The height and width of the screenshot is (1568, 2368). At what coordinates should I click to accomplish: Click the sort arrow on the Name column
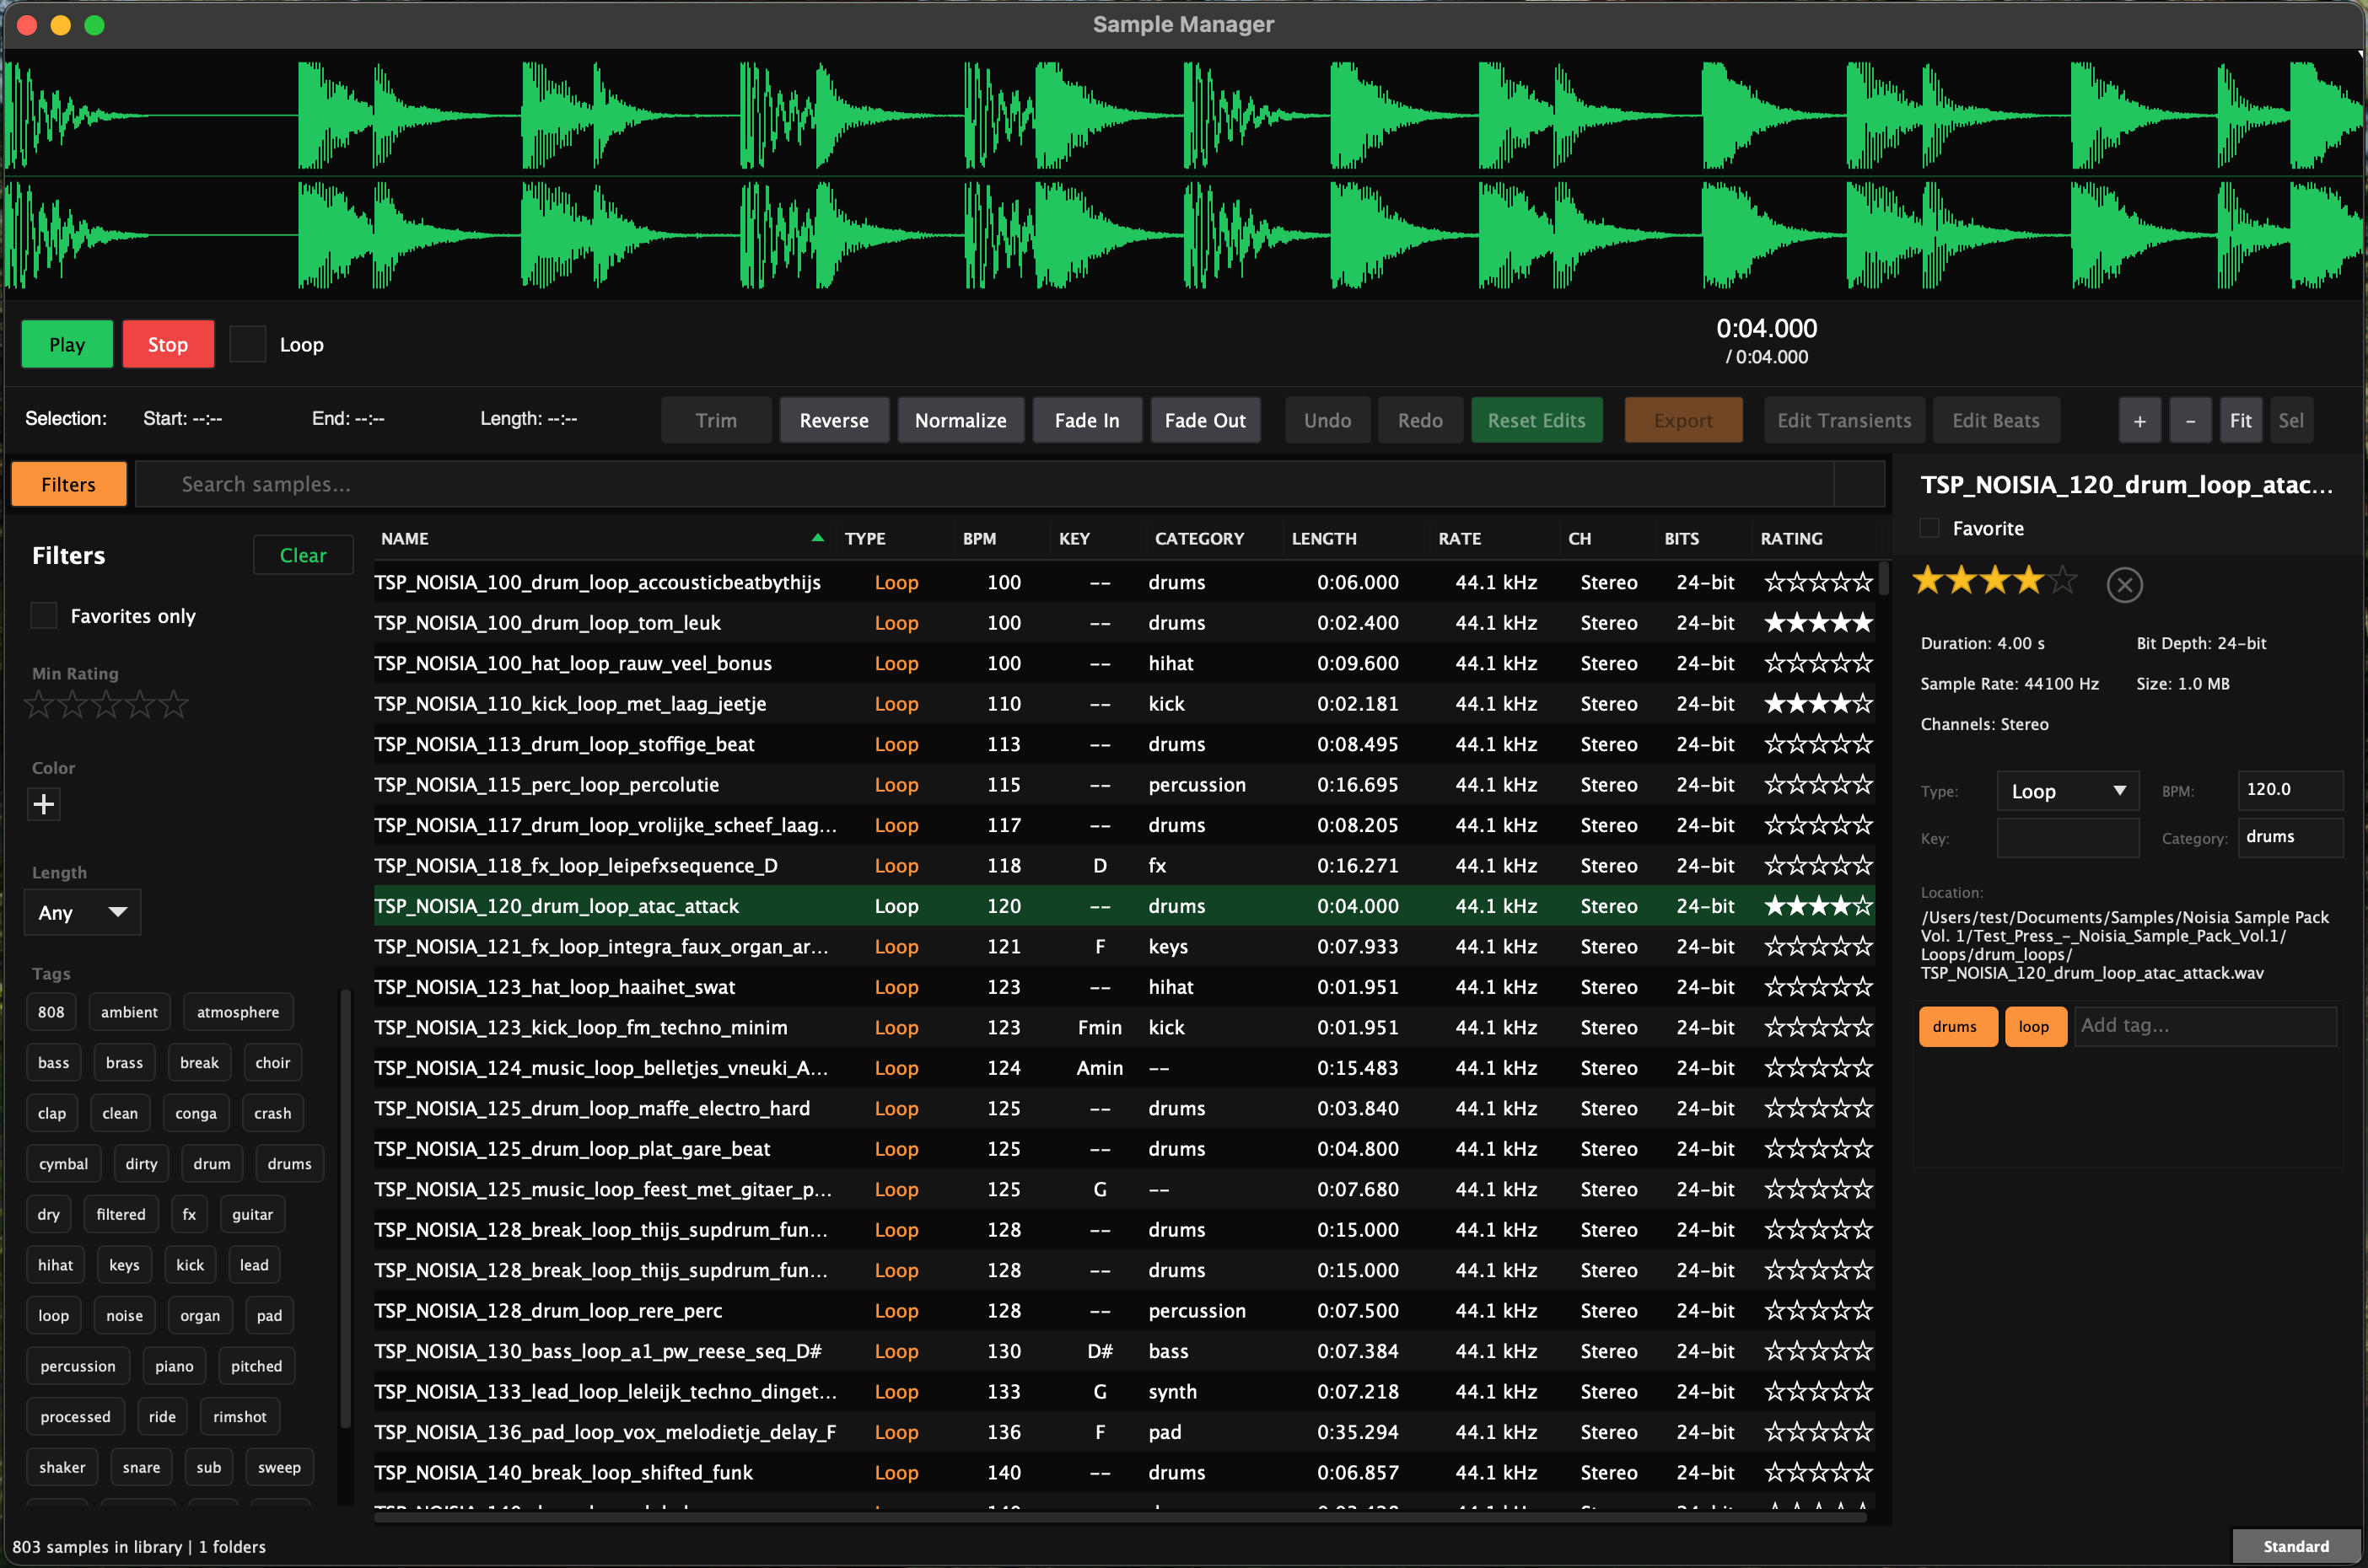pyautogui.click(x=817, y=537)
